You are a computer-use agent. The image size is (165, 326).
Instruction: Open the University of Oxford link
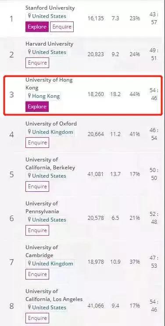click(x=51, y=124)
